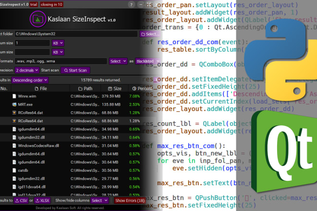Screen dimensions: 317x211
Task: Sort by the Percent column header
Action: pyautogui.click(x=142, y=89)
